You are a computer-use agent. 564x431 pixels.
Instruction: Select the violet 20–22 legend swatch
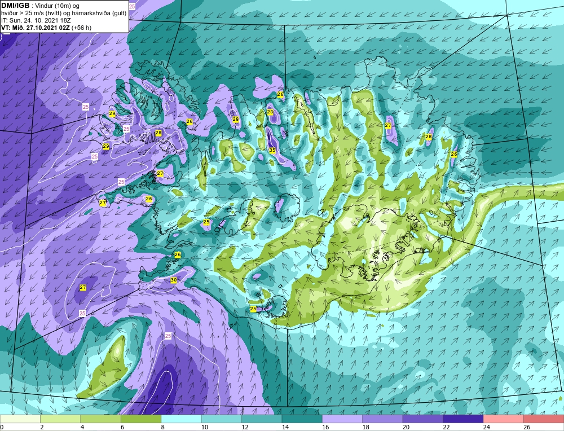423,419
